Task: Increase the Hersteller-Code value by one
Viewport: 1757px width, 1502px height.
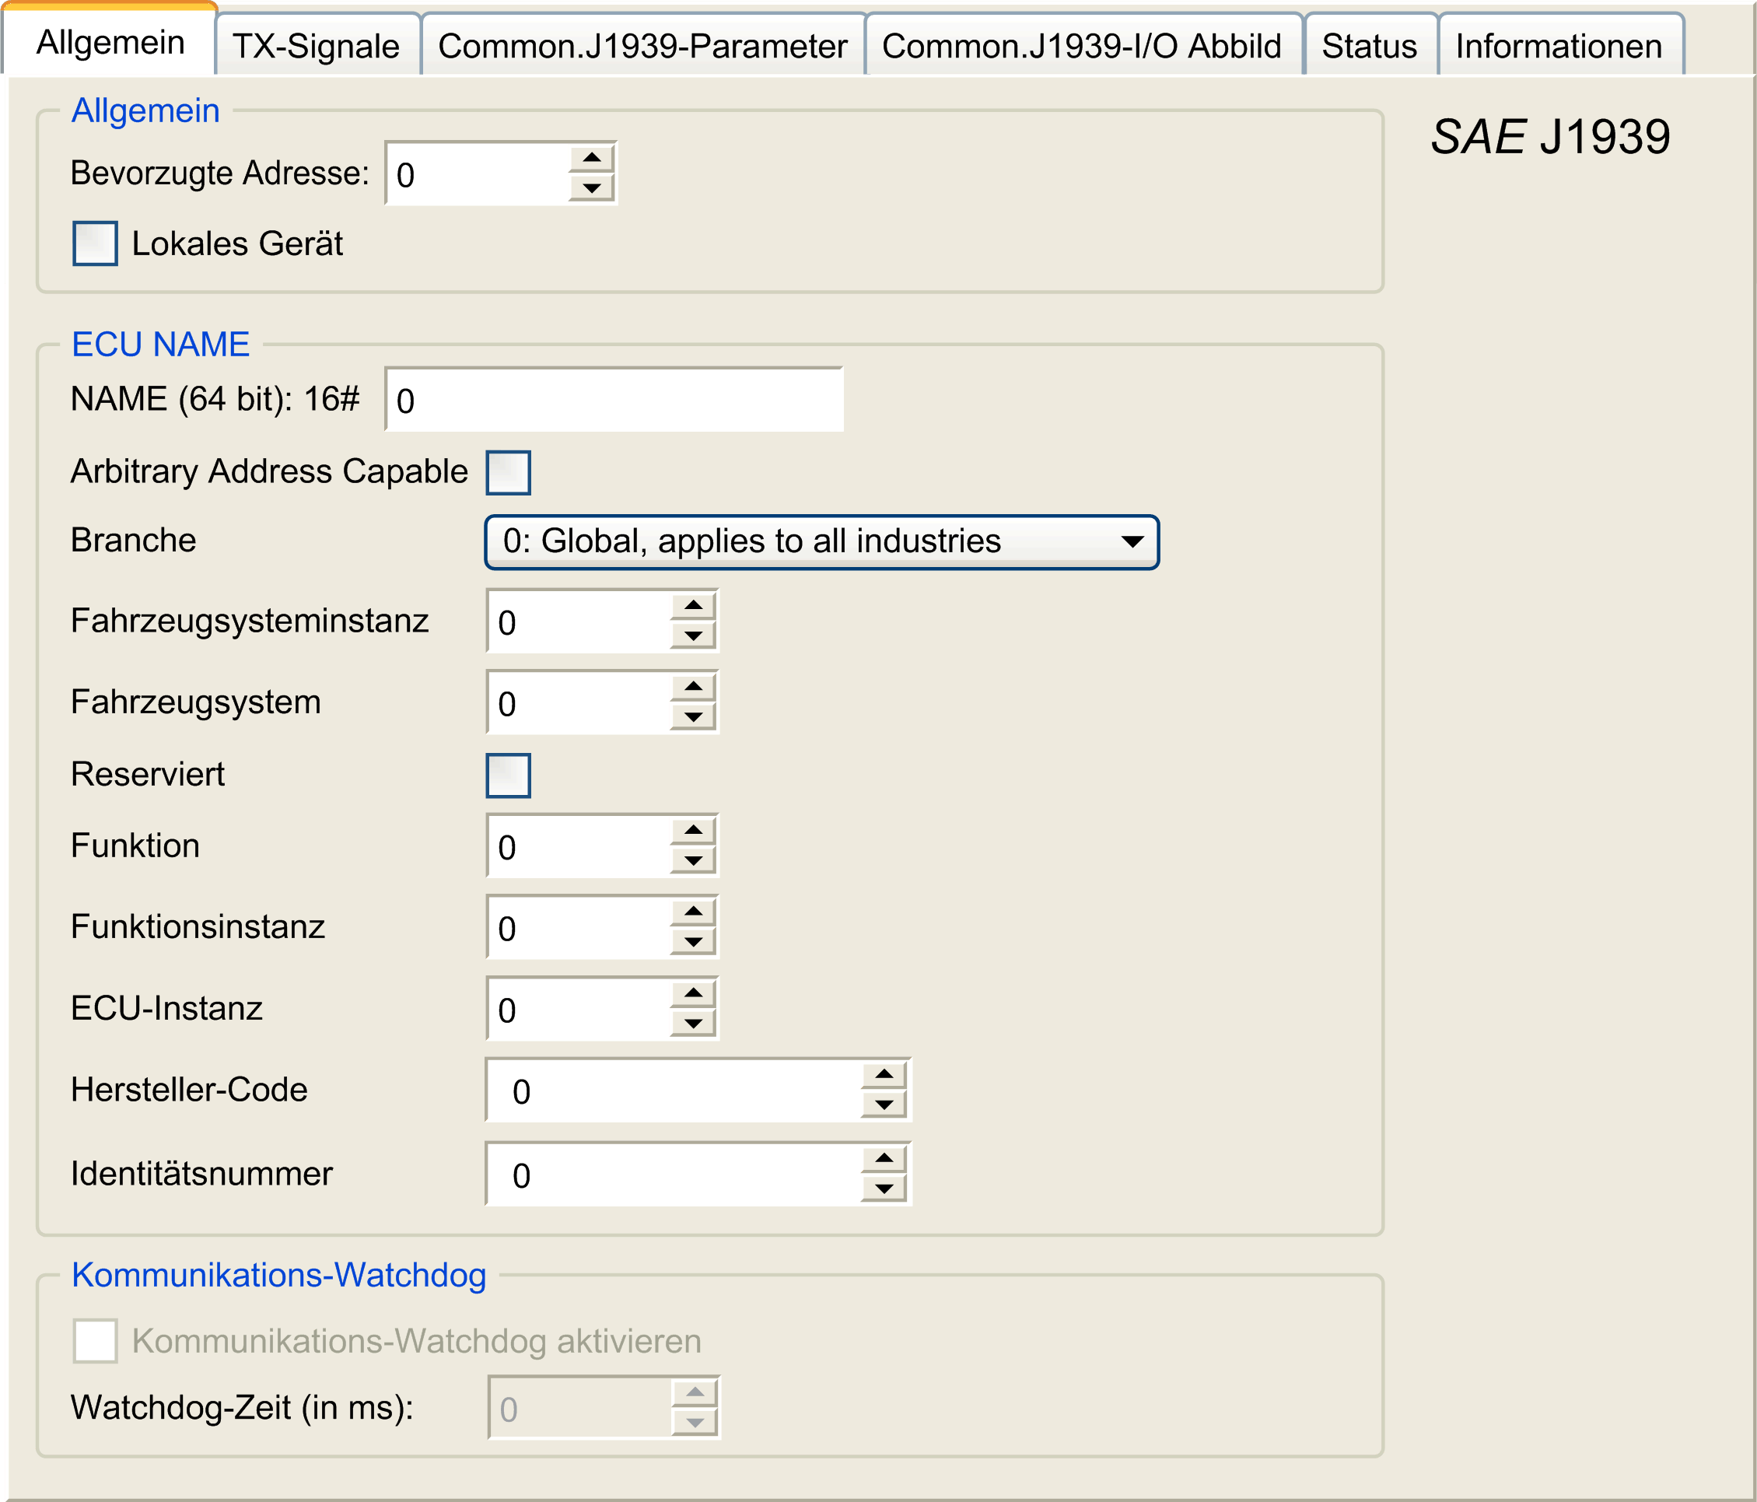Action: (x=884, y=1074)
